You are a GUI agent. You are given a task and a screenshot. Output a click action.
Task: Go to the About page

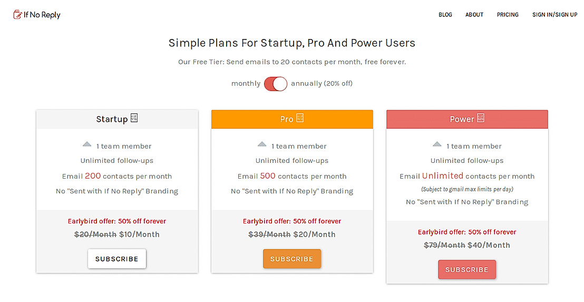474,15
